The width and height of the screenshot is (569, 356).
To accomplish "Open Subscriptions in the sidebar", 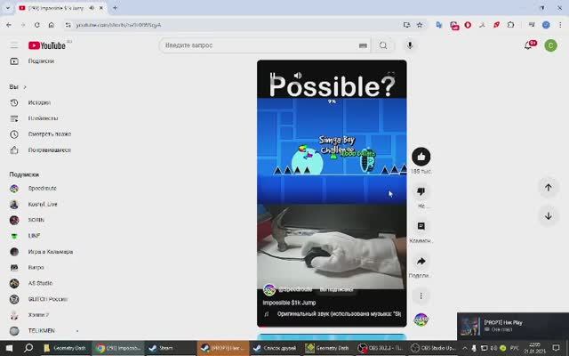I will click(40, 61).
